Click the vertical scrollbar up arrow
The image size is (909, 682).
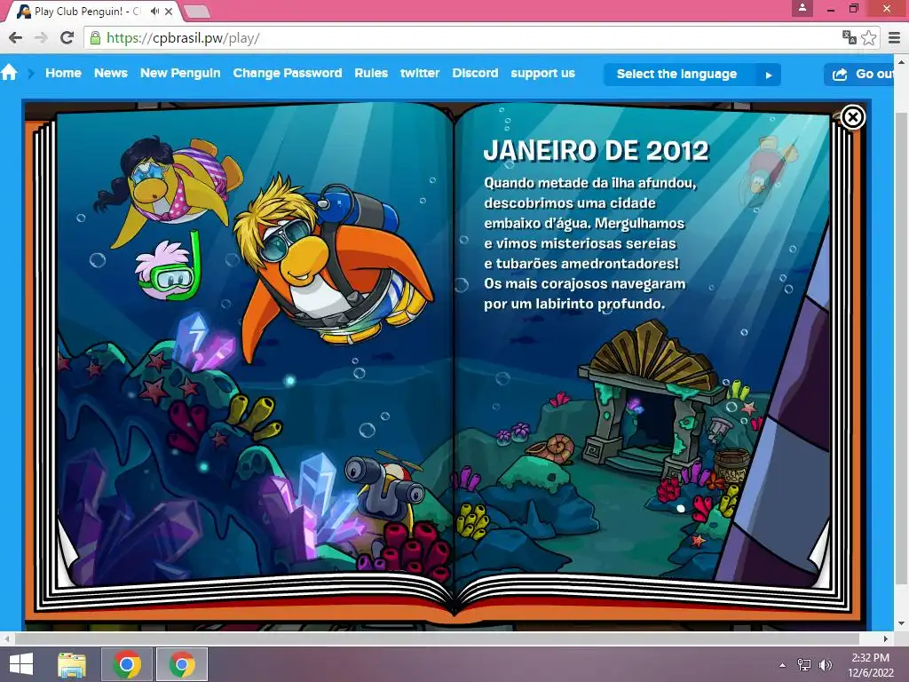point(901,61)
